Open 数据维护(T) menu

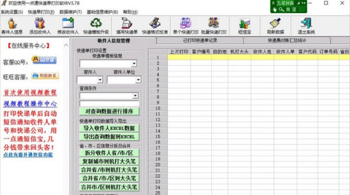click(71, 12)
